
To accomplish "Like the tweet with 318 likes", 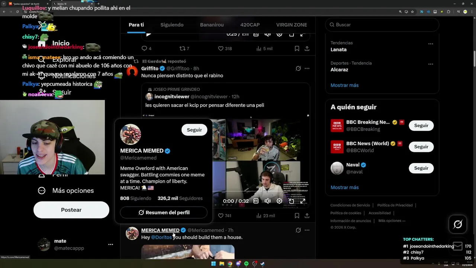I will point(225,48).
